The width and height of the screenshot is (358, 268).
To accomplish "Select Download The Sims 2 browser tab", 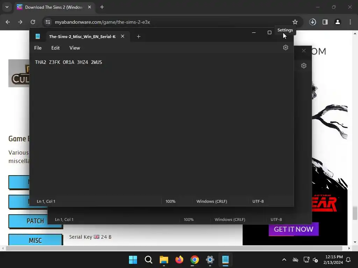I will (53, 7).
